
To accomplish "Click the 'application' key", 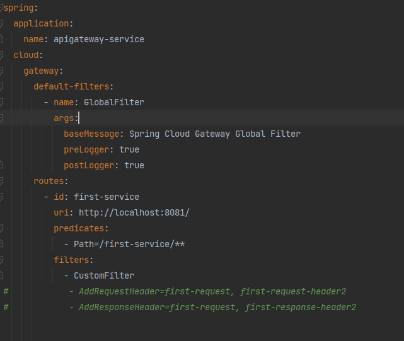I will pyautogui.click(x=41, y=24).
